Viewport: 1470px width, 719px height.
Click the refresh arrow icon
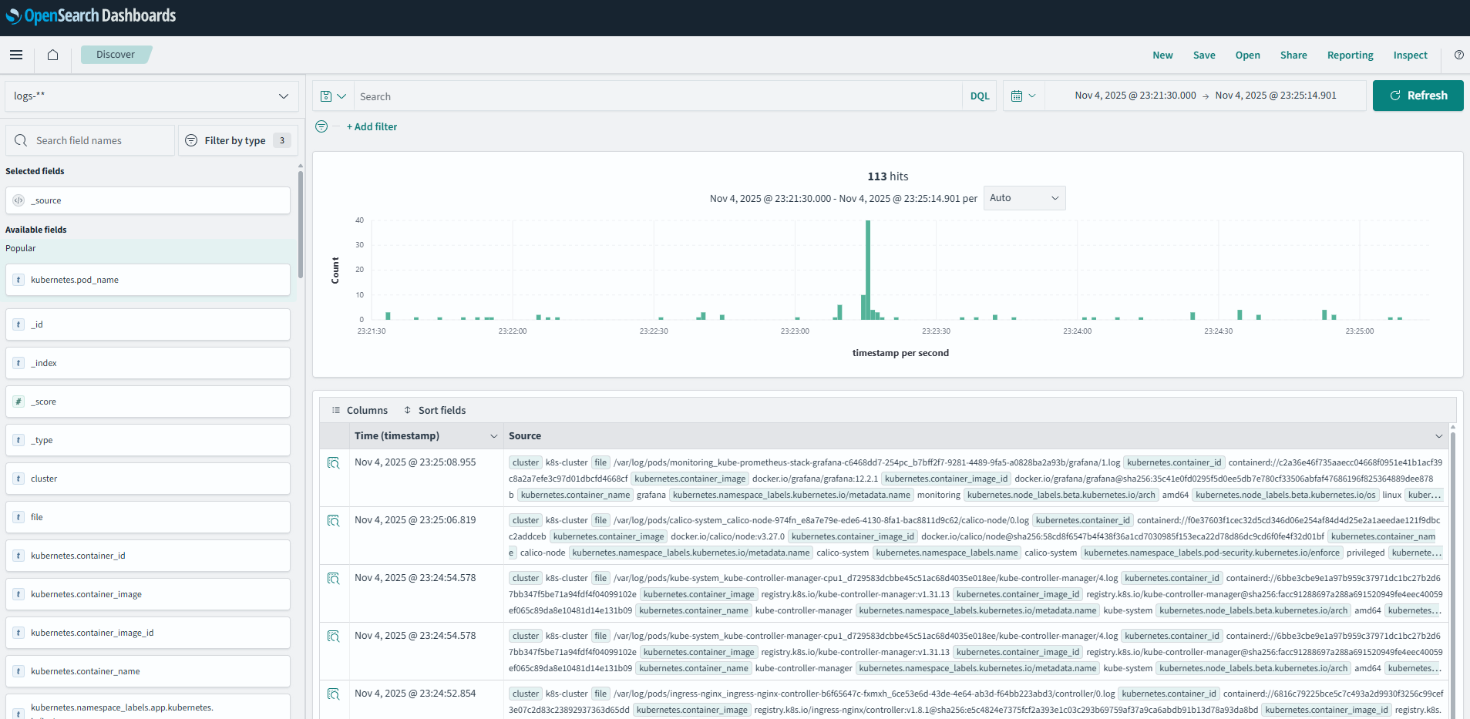pos(1395,96)
